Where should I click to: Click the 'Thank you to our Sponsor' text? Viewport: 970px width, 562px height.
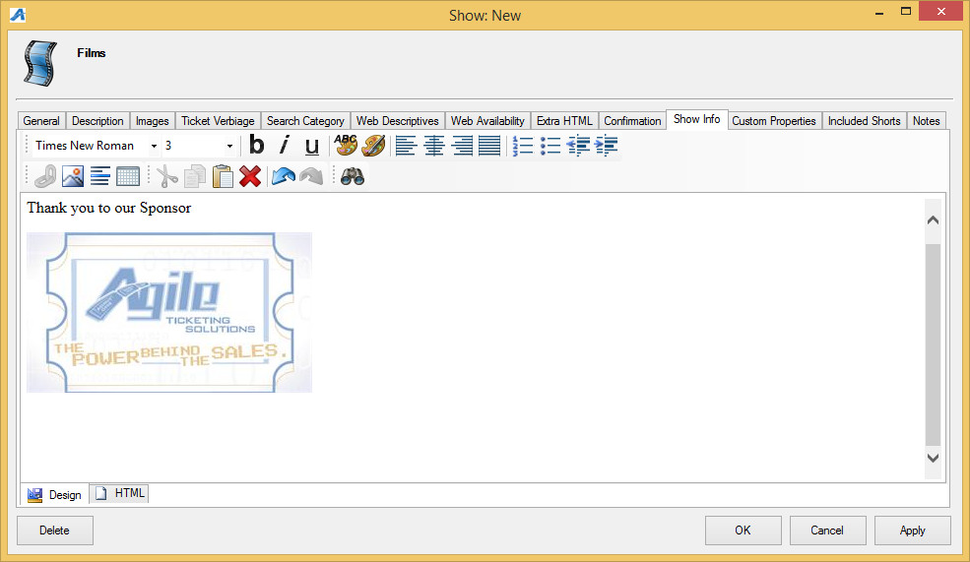pyautogui.click(x=109, y=208)
